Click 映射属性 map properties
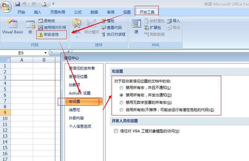This screenshot has height=161, width=249. 154,21
